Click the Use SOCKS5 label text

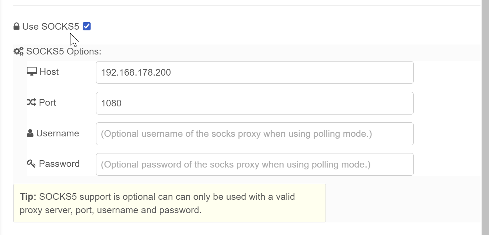click(x=51, y=26)
